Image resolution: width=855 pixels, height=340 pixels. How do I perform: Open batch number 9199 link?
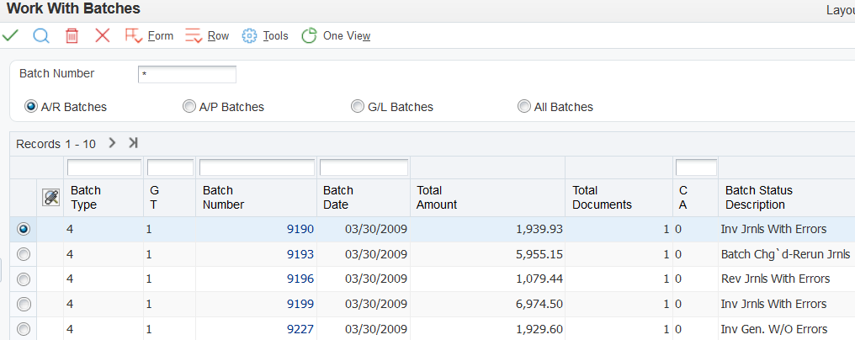click(x=300, y=304)
